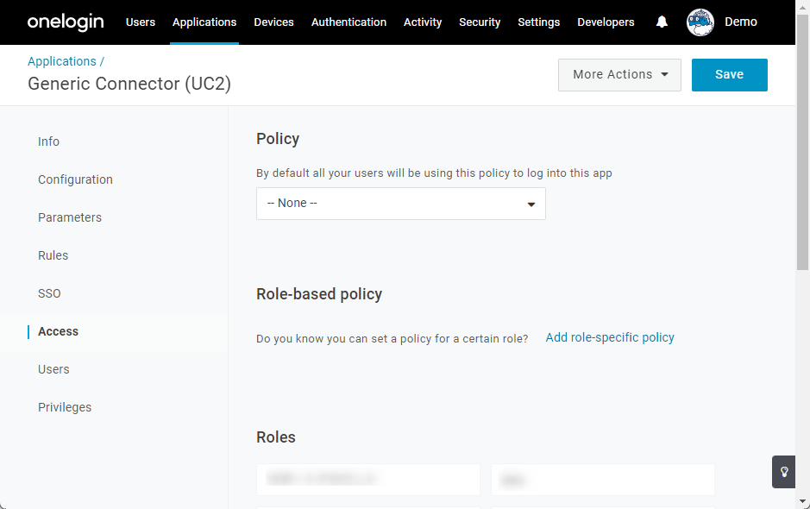Open the Authentication menu
810x509 pixels.
coord(348,22)
